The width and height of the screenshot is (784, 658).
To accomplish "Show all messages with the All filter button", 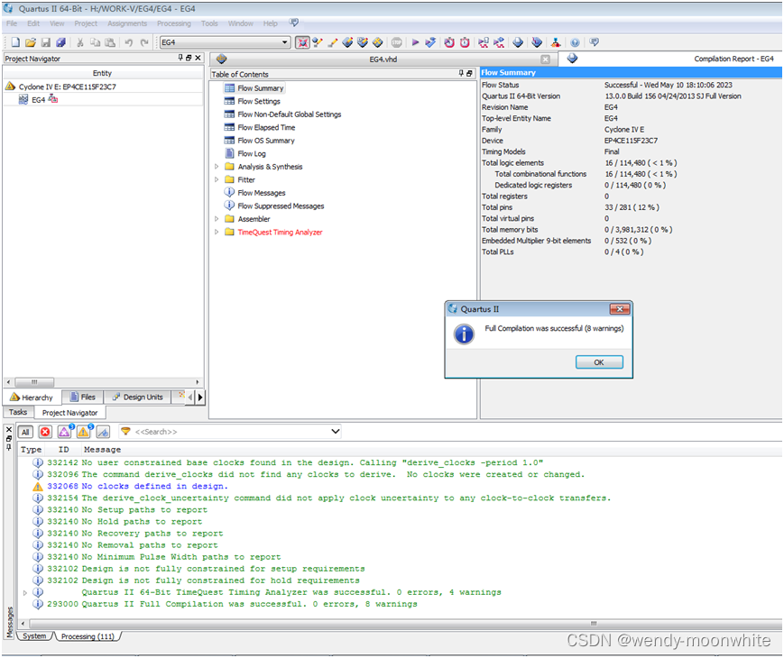I will 26,432.
